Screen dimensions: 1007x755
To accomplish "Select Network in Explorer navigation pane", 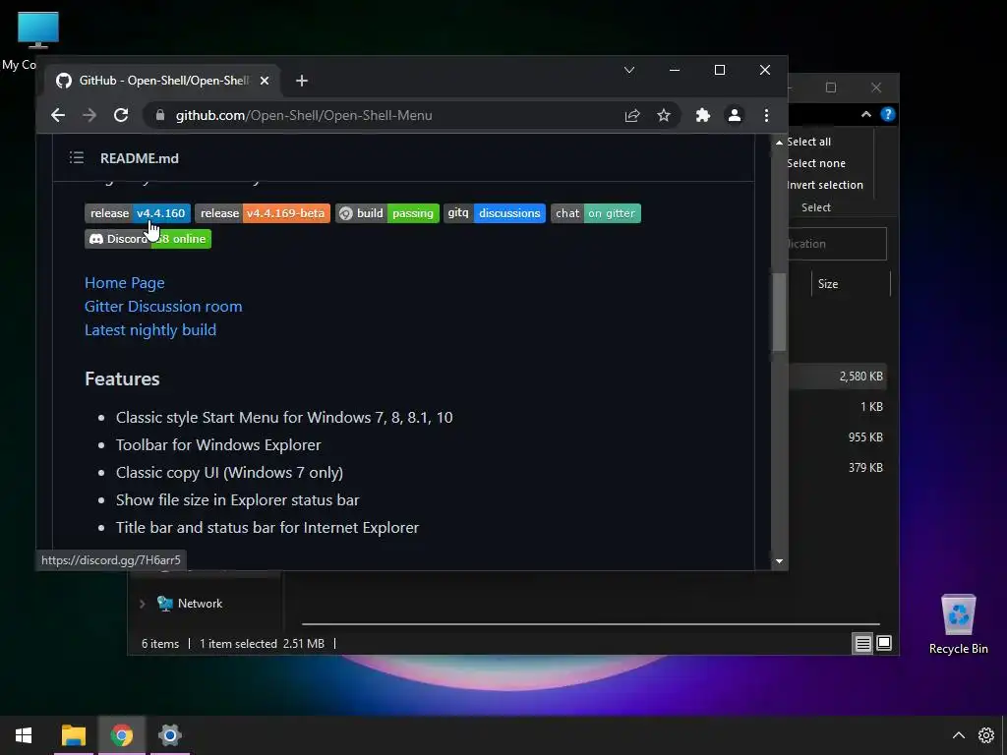I will click(x=200, y=604).
